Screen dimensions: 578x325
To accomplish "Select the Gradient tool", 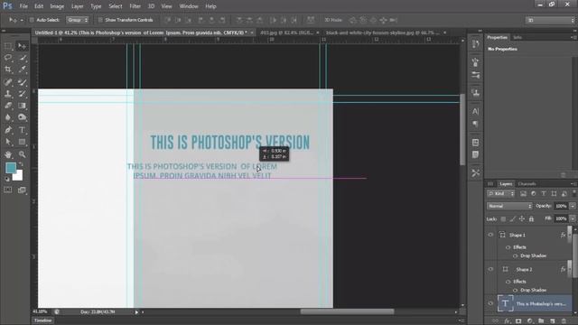I will (x=22, y=106).
